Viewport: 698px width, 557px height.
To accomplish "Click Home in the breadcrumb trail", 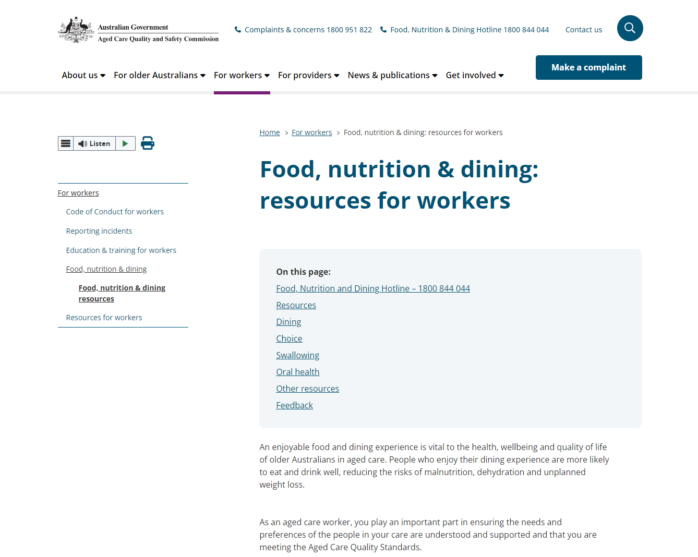I will click(269, 132).
